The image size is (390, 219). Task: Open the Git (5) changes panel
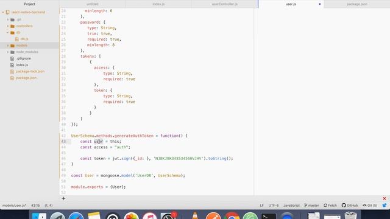[x=370, y=206]
